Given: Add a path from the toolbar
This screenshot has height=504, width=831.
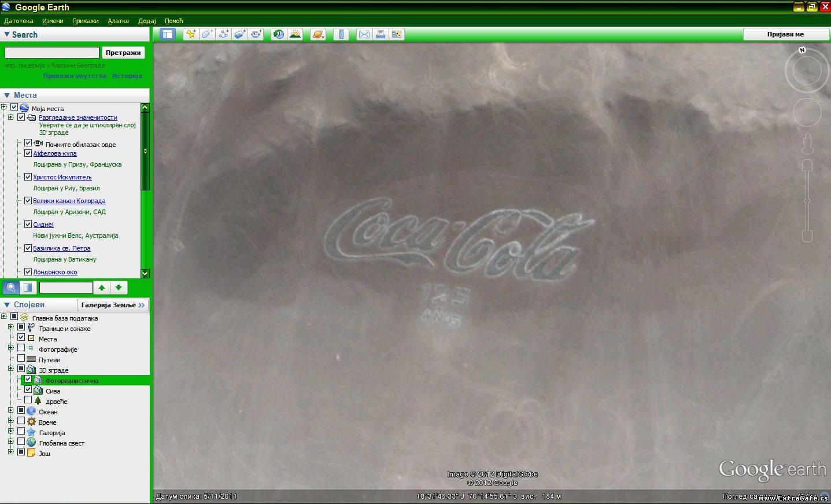Looking at the screenshot, I should (223, 34).
